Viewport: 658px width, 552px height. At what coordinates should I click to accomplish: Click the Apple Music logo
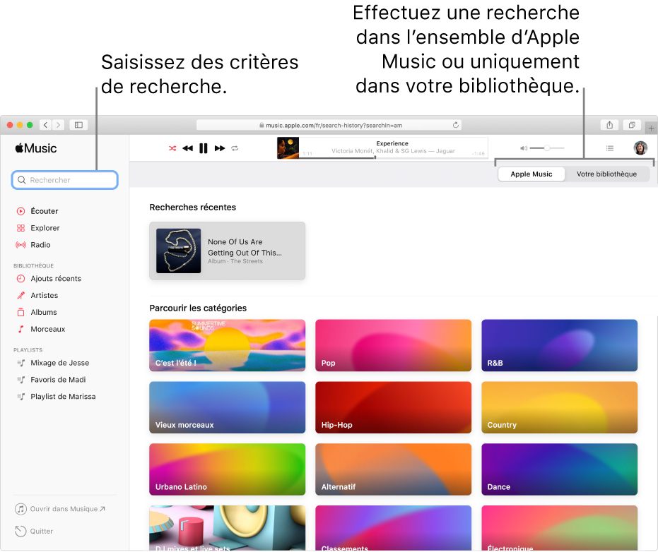coord(36,148)
